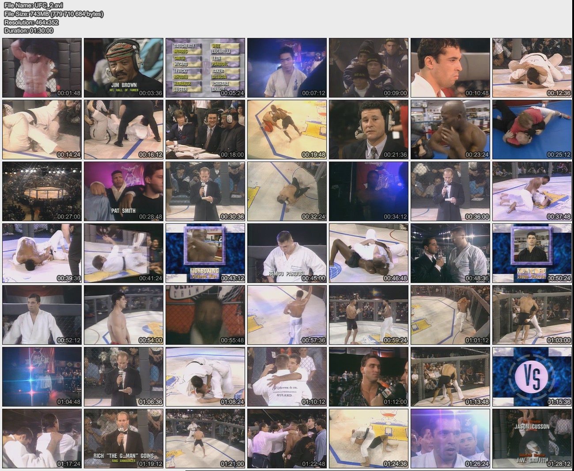Viewport: 574px width, 471px height.
Task: Select the first thumbnail at 00:01:48
Action: (x=42, y=68)
